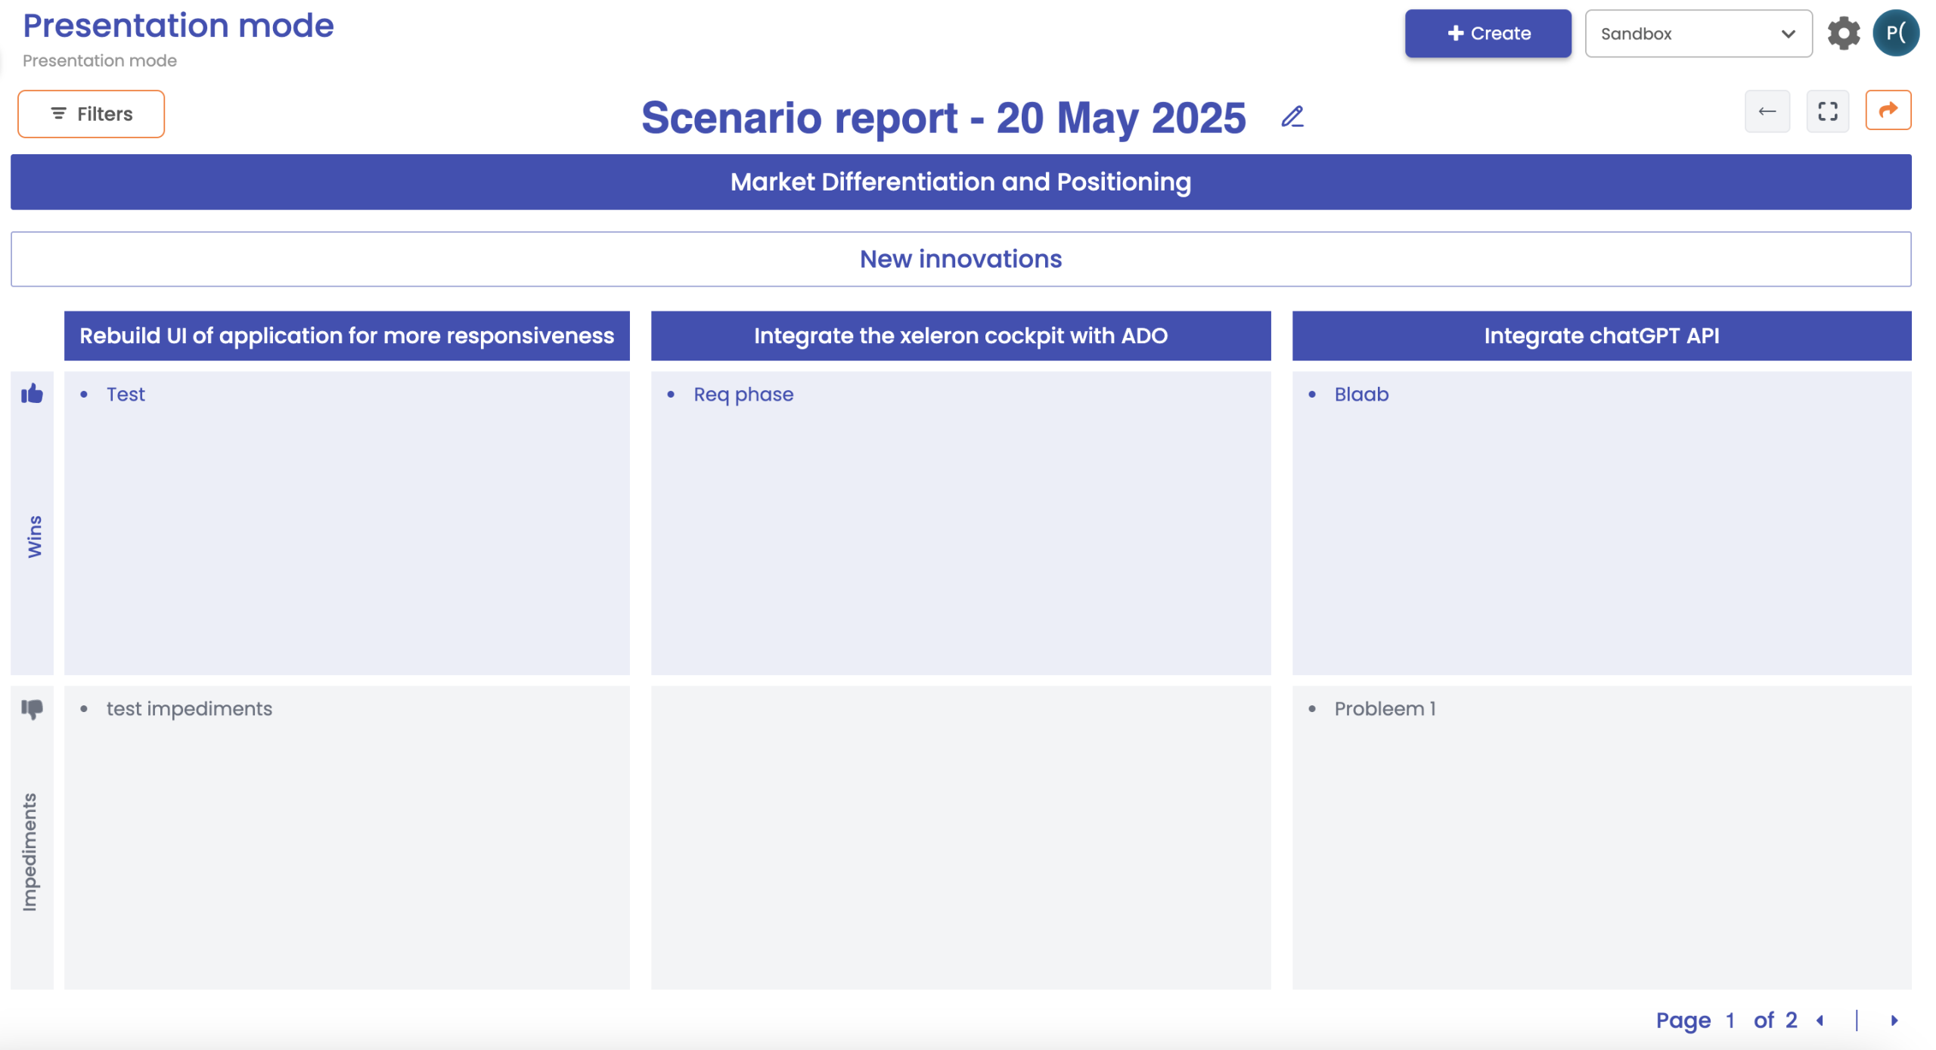Go to next page arrow
Screen dimensions: 1936x1050
[x=1894, y=1021]
